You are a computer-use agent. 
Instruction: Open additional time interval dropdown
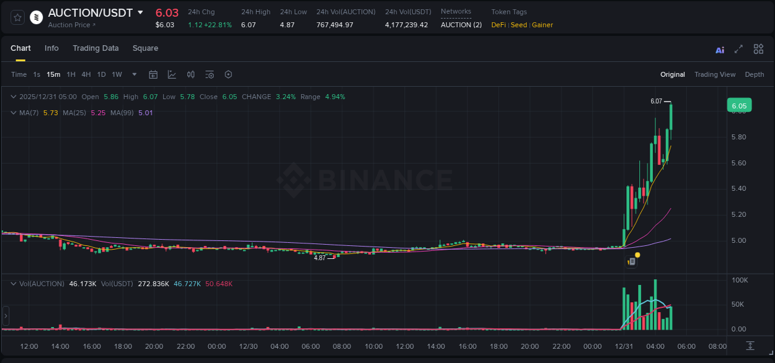133,74
